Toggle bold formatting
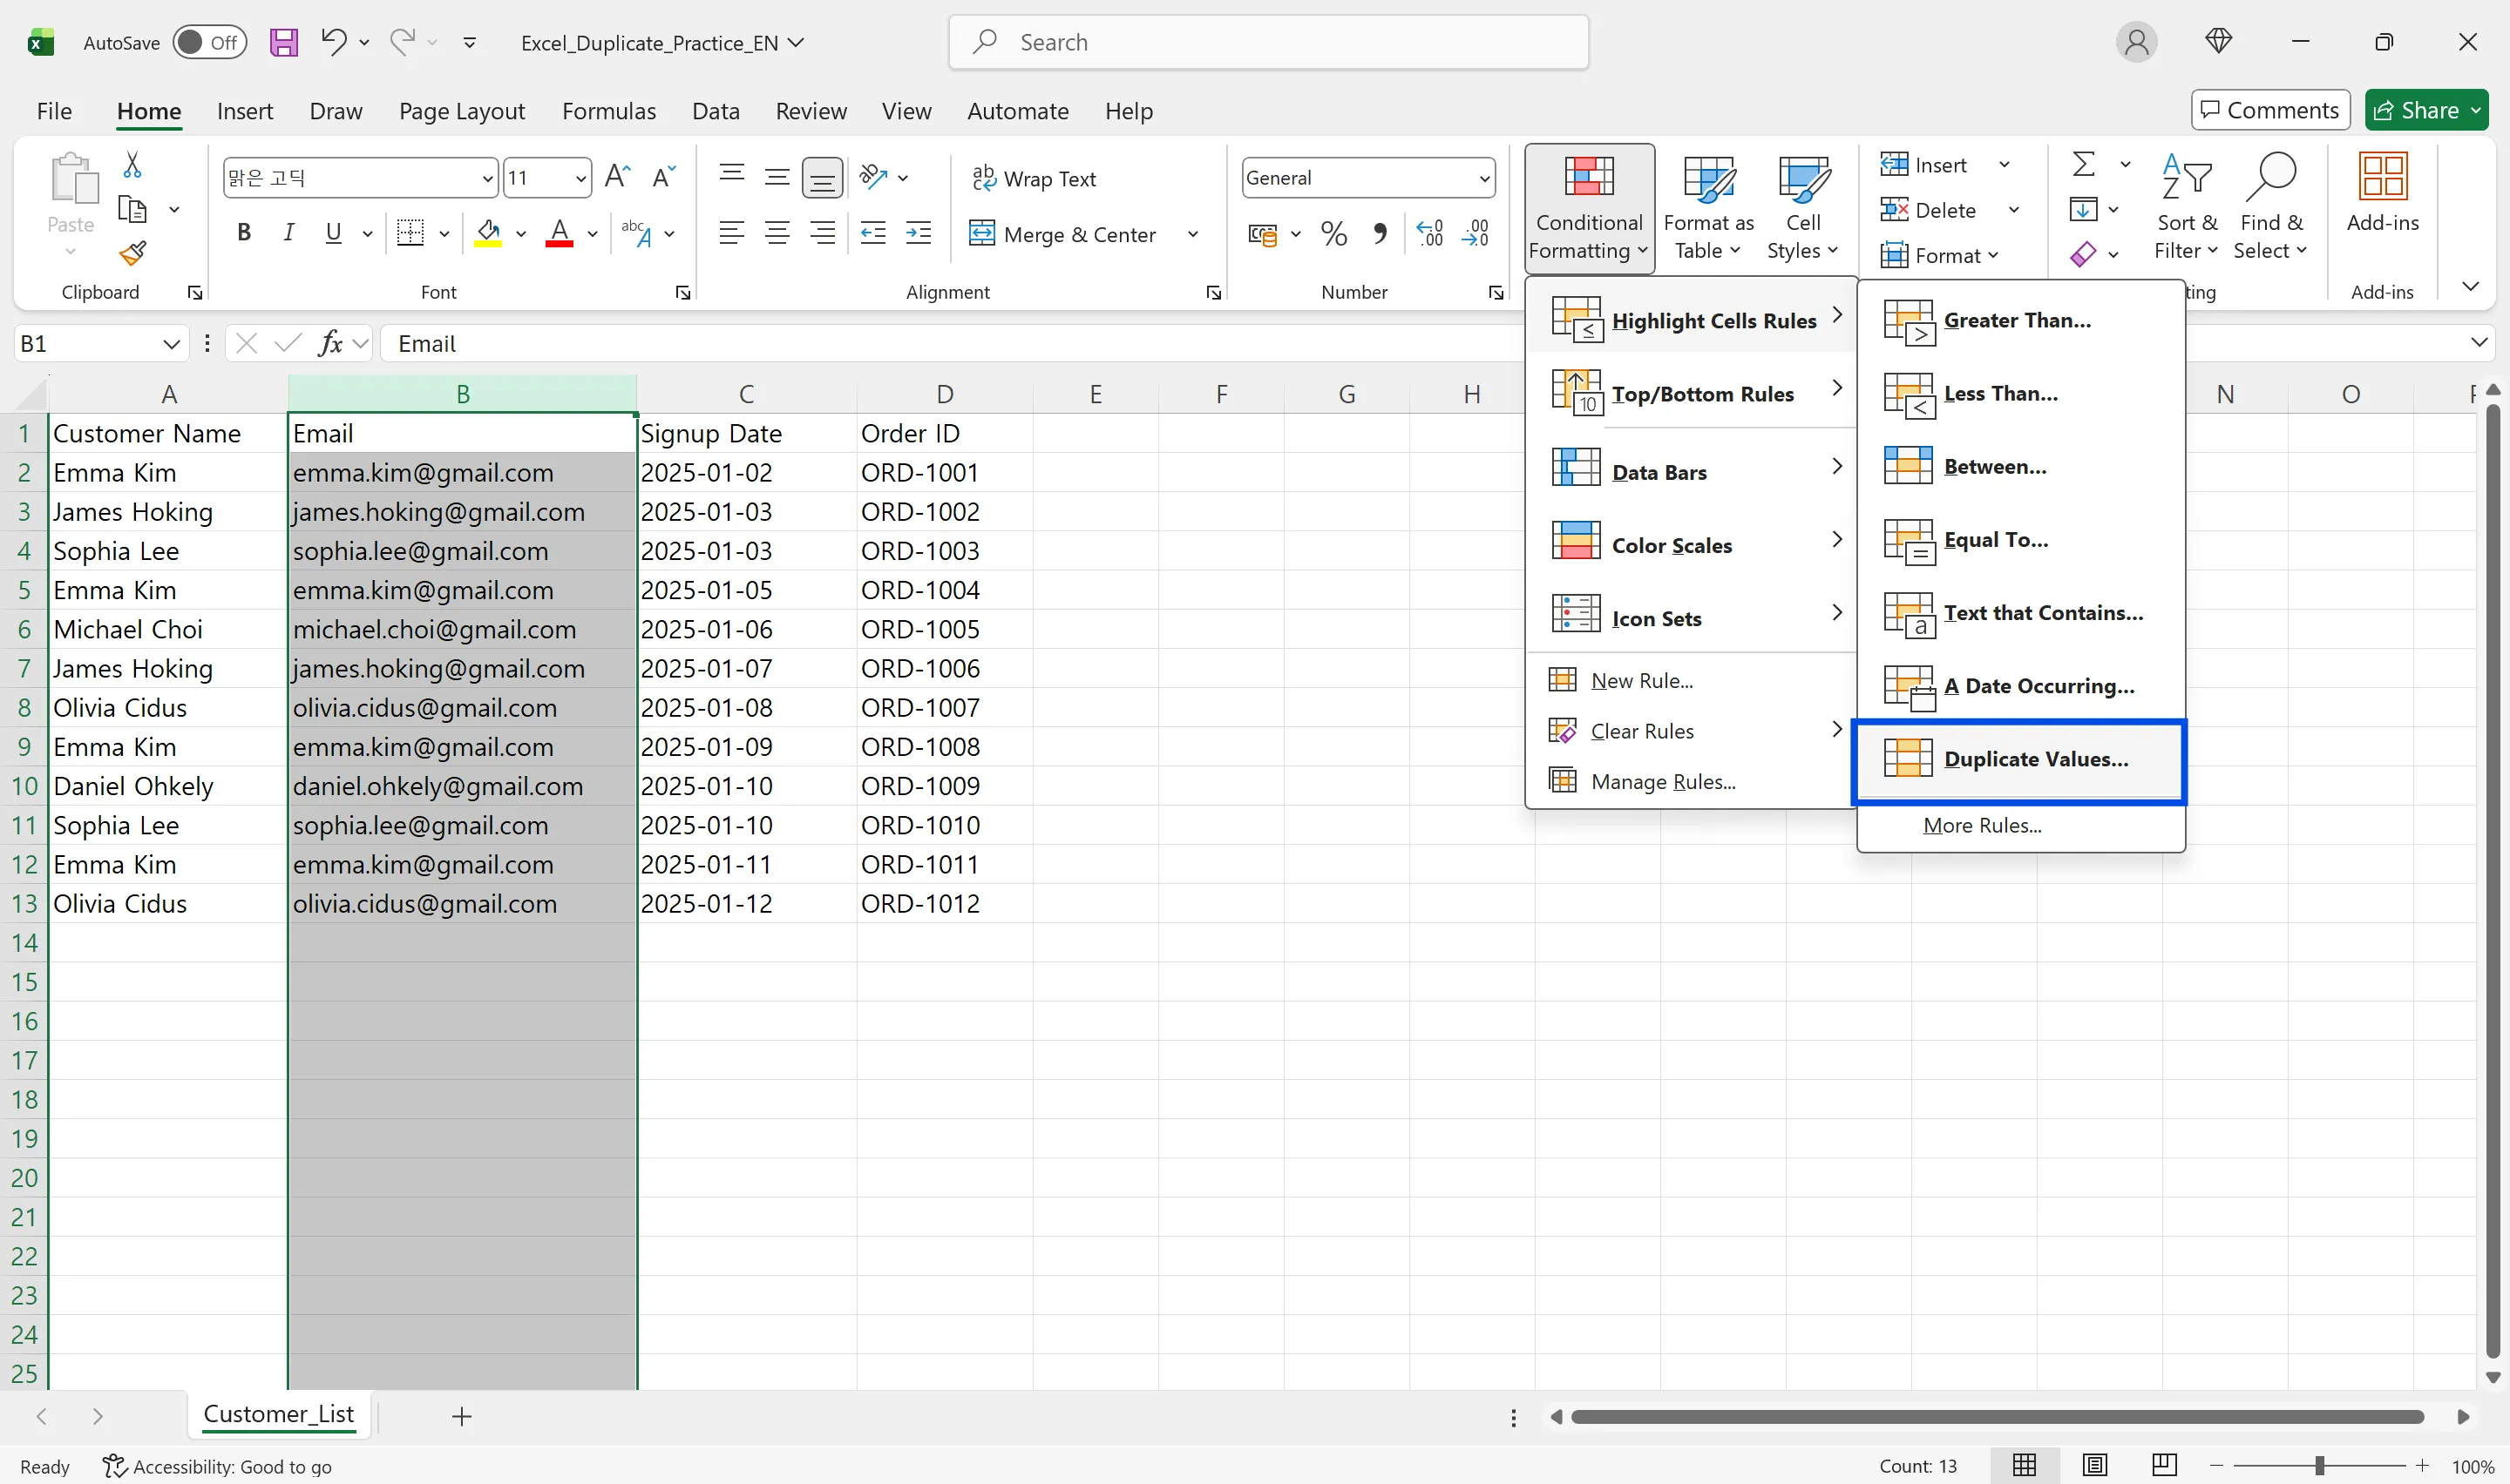The width and height of the screenshot is (2510, 1484). [x=243, y=232]
